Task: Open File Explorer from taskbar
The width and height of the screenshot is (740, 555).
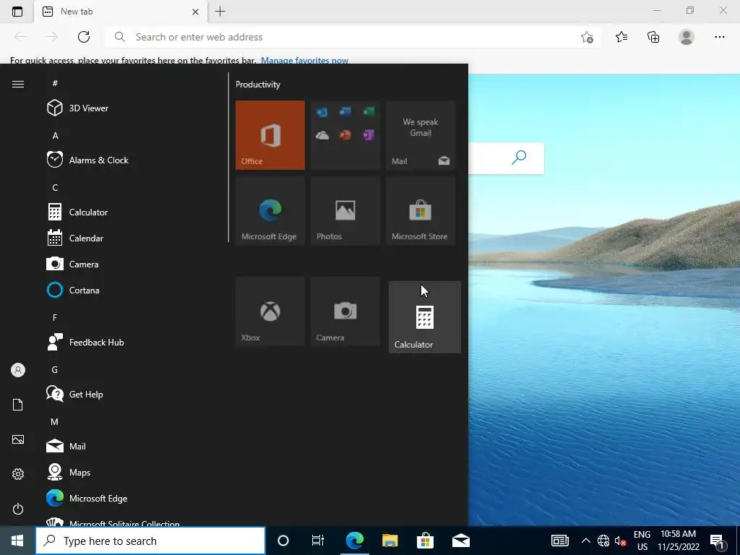Action: tap(390, 541)
